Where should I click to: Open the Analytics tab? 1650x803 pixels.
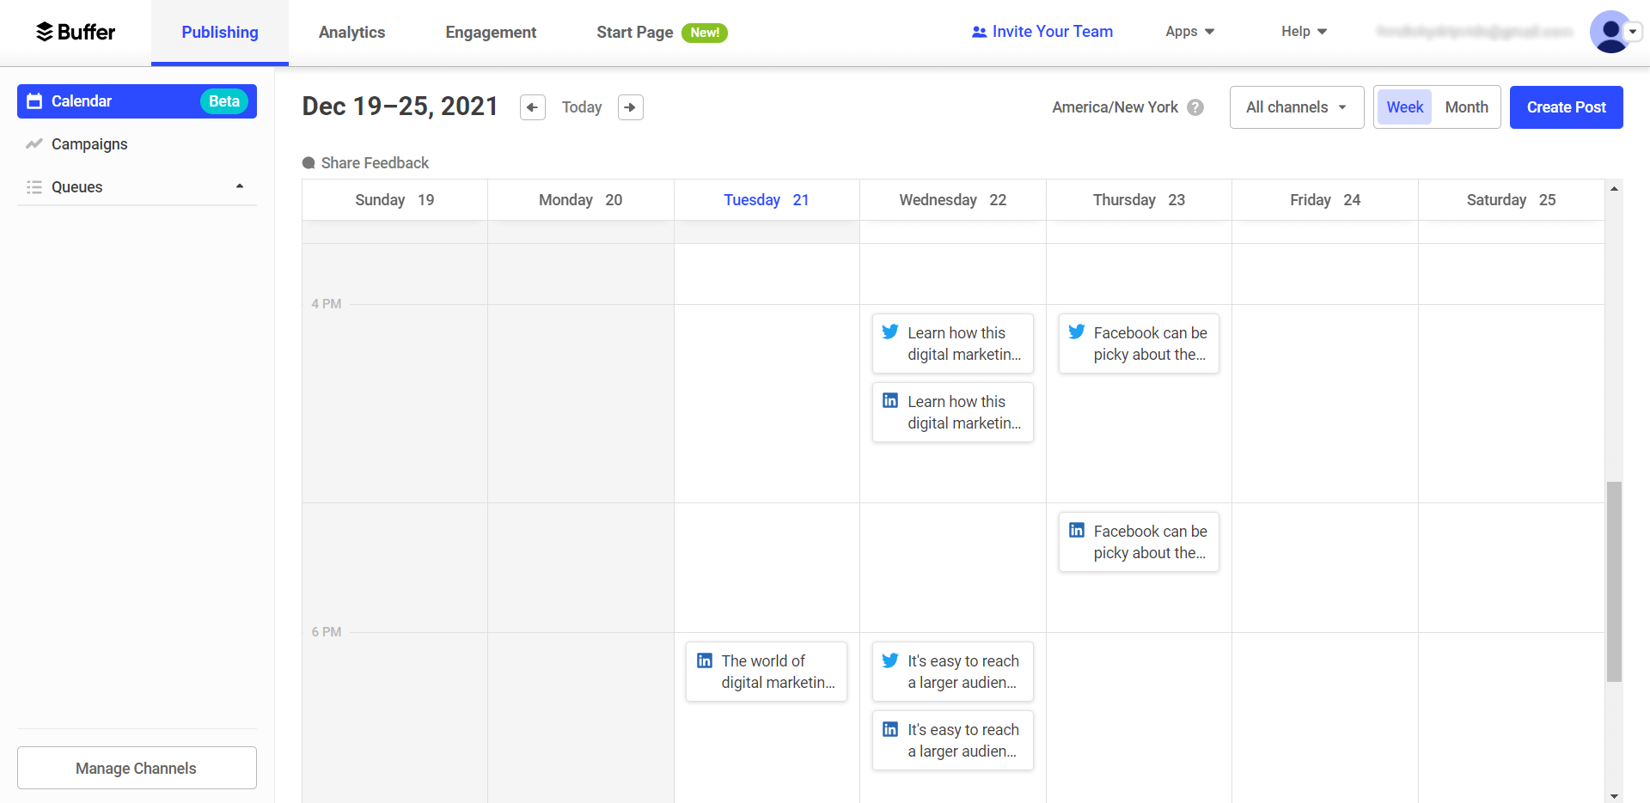click(x=351, y=33)
